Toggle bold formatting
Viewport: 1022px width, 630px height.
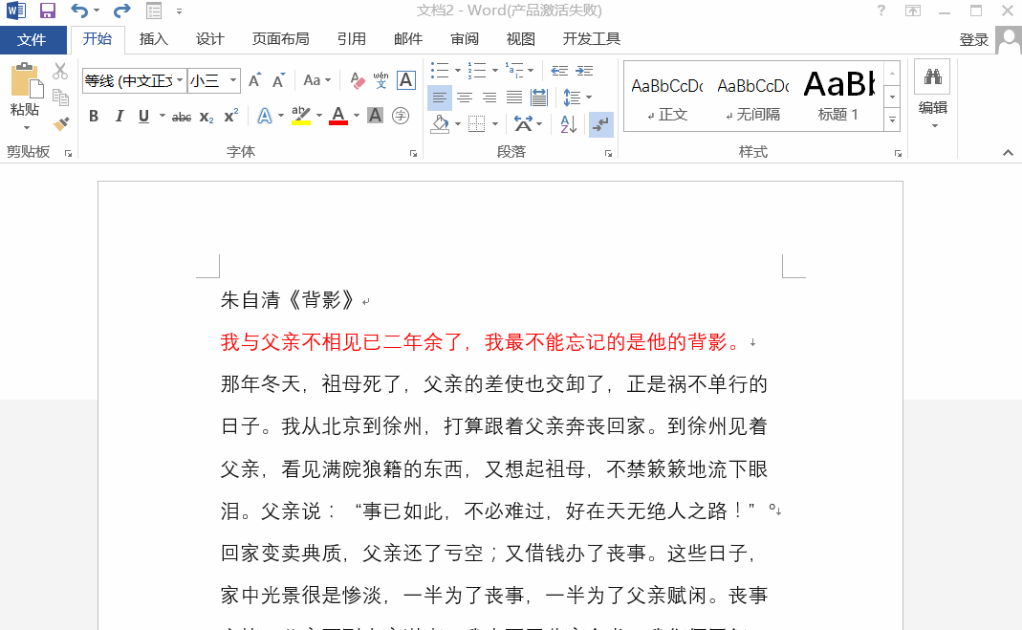94,116
